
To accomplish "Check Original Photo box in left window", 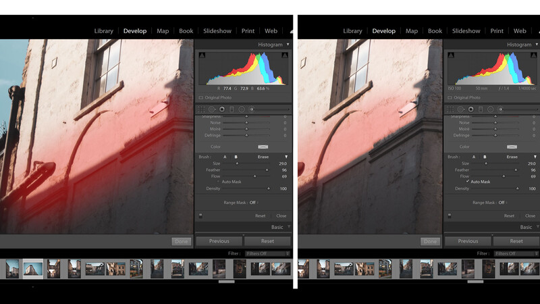I will click(200, 98).
